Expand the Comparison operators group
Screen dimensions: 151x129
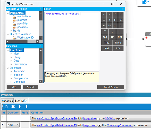point(11,78)
